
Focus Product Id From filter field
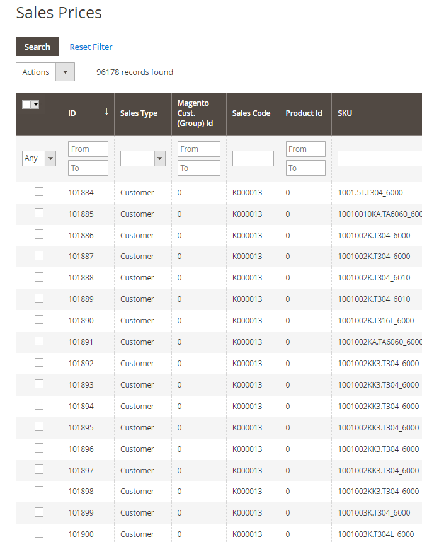[x=305, y=149]
